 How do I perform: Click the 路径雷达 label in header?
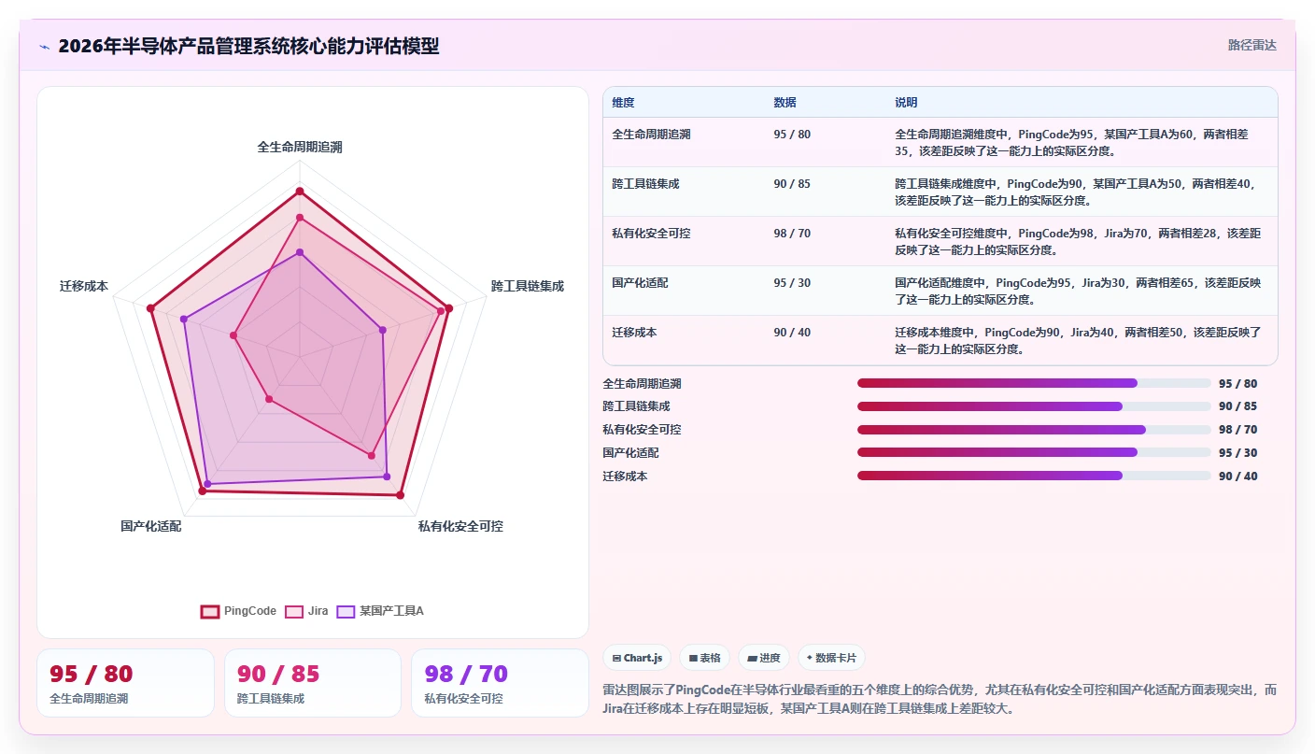pos(1251,45)
